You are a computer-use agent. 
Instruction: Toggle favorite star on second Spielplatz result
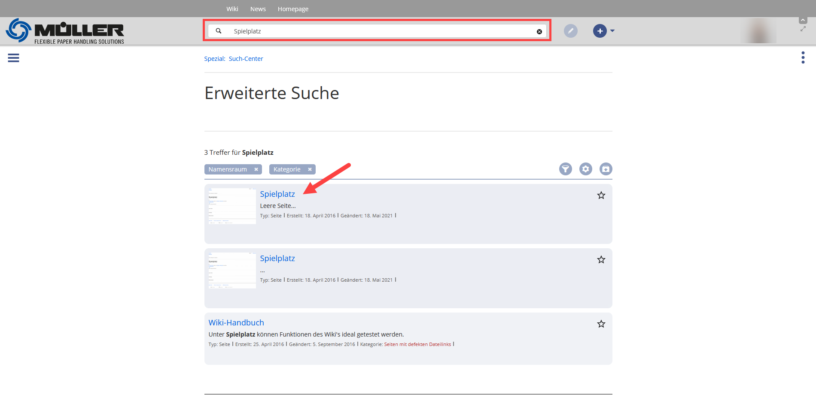coord(601,260)
